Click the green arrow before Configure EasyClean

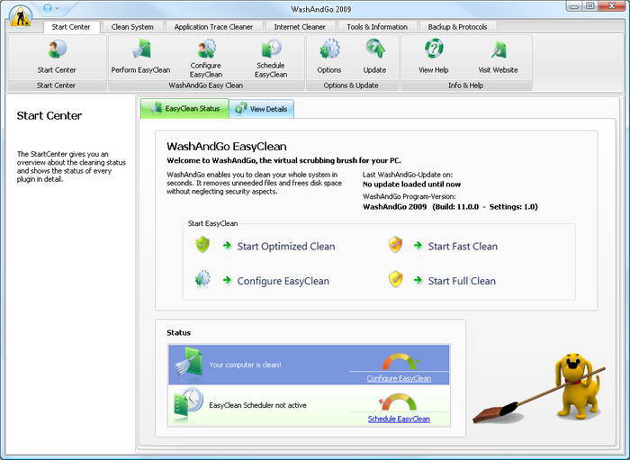(x=227, y=280)
